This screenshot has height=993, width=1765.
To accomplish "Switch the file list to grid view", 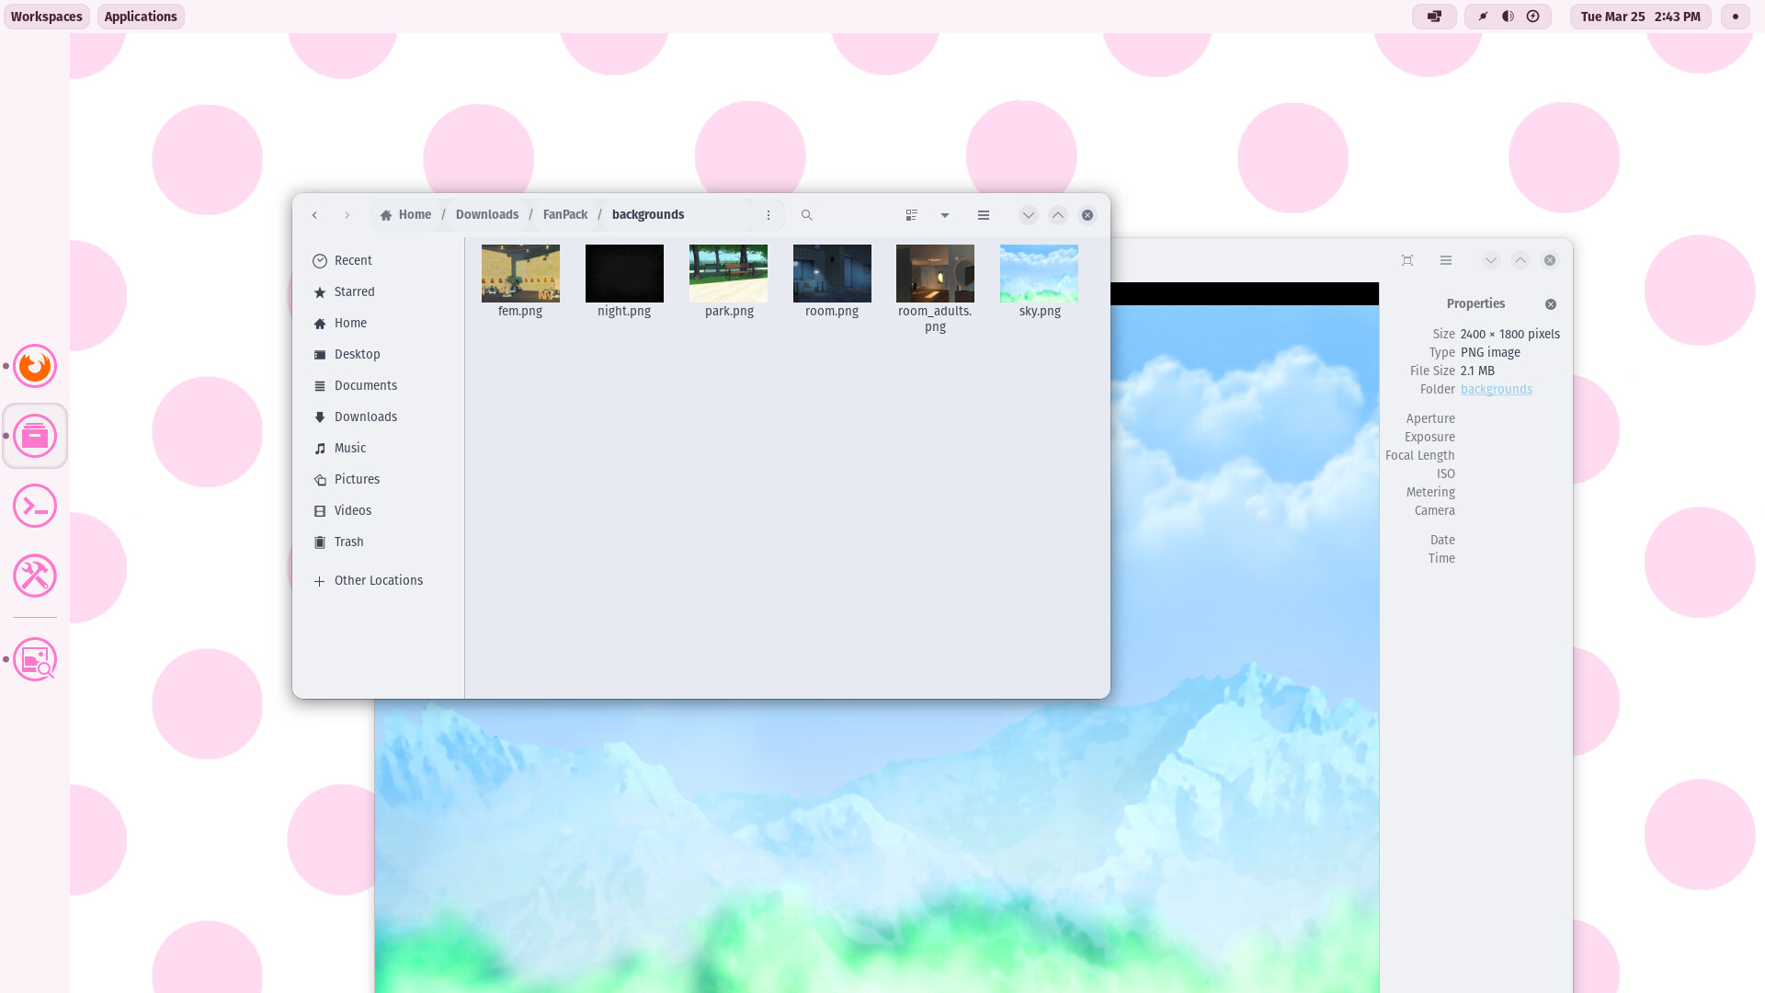I will 911,214.
